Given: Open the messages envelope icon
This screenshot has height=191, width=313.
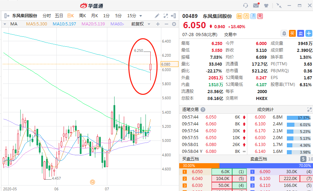Looking at the screenshot, I should 256,5.
